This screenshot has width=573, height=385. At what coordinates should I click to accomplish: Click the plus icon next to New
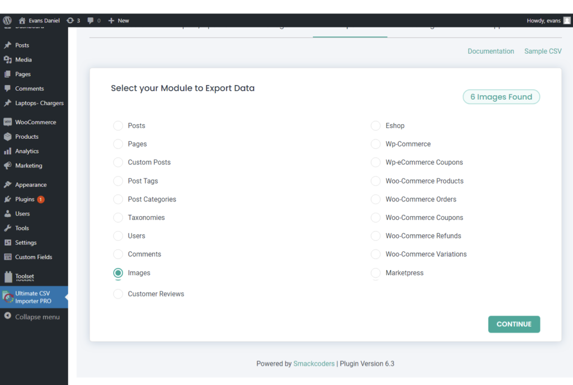click(111, 21)
